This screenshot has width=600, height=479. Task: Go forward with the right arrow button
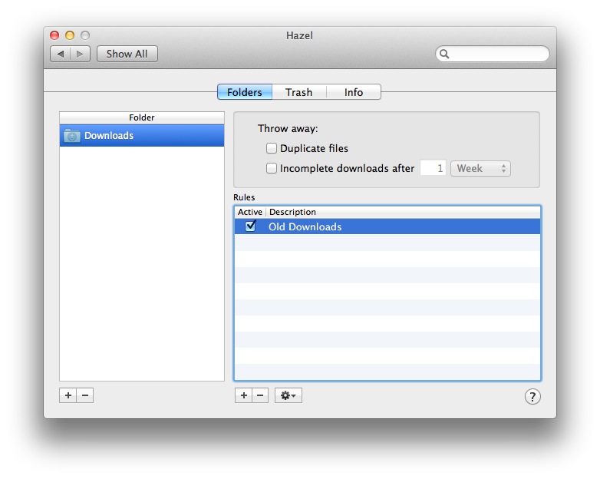(x=81, y=54)
